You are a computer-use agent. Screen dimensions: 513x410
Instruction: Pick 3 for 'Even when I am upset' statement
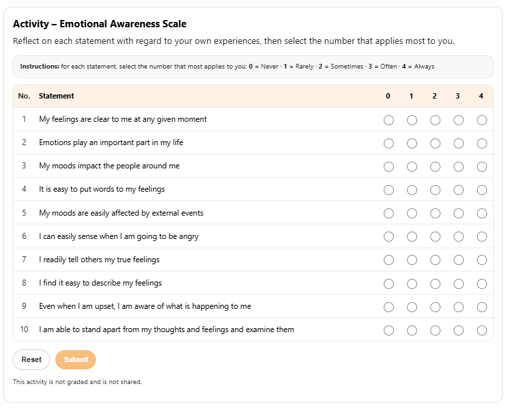click(x=458, y=307)
